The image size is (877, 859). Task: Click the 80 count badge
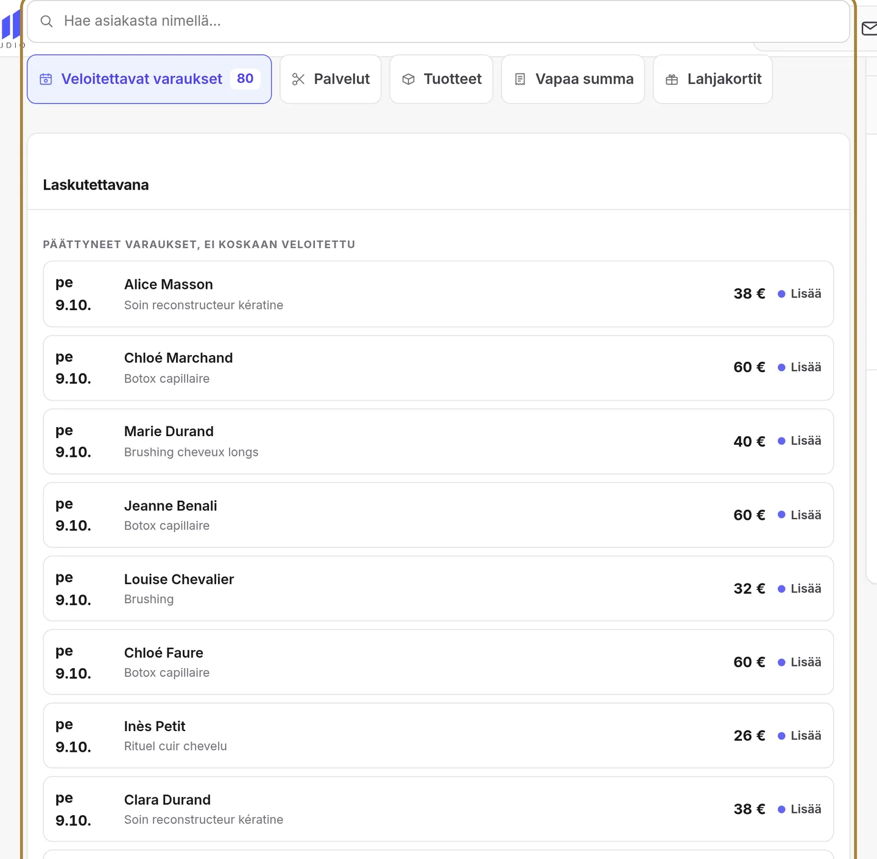[x=245, y=79]
